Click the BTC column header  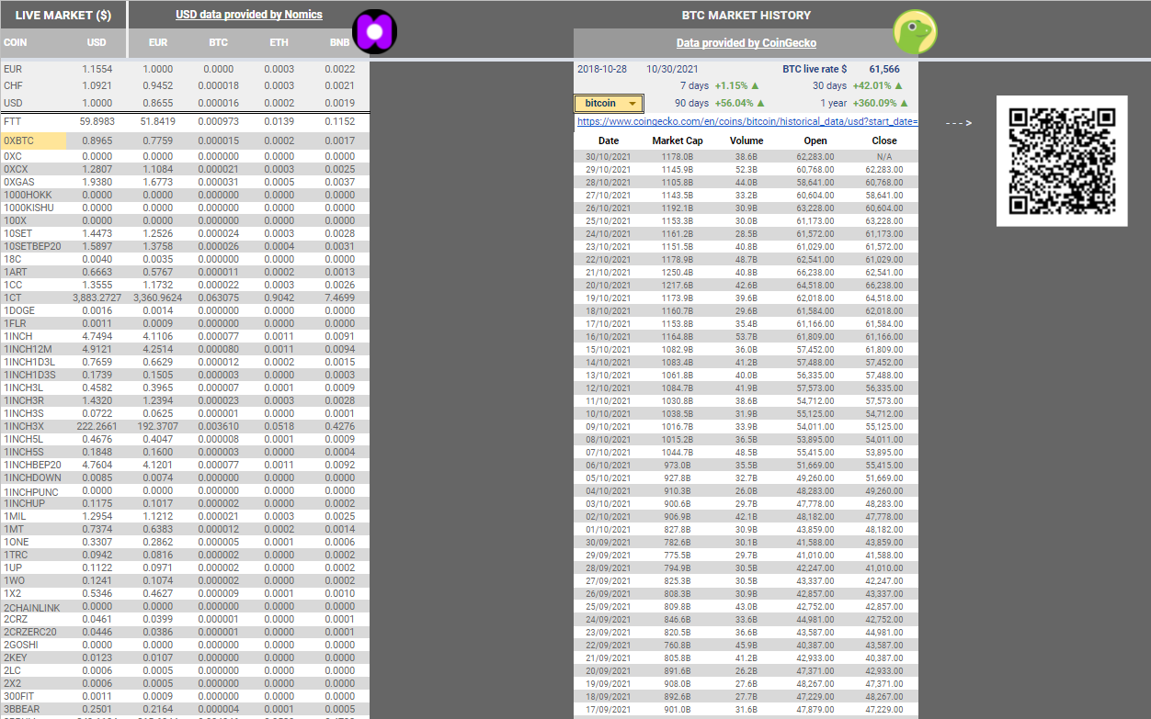click(219, 42)
